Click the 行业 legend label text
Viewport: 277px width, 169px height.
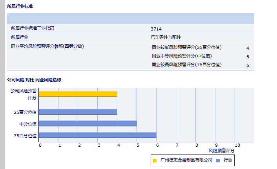point(228,160)
